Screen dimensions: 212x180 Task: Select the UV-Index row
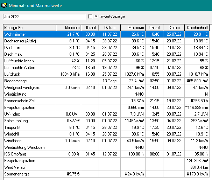(29, 114)
